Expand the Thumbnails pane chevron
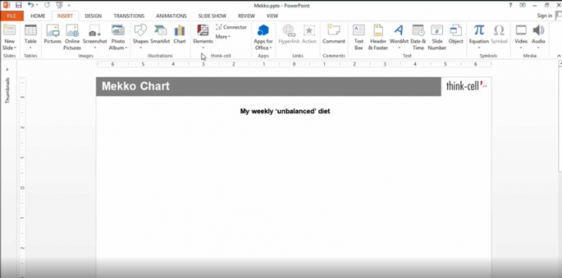This screenshot has height=278, width=562. (x=7, y=69)
